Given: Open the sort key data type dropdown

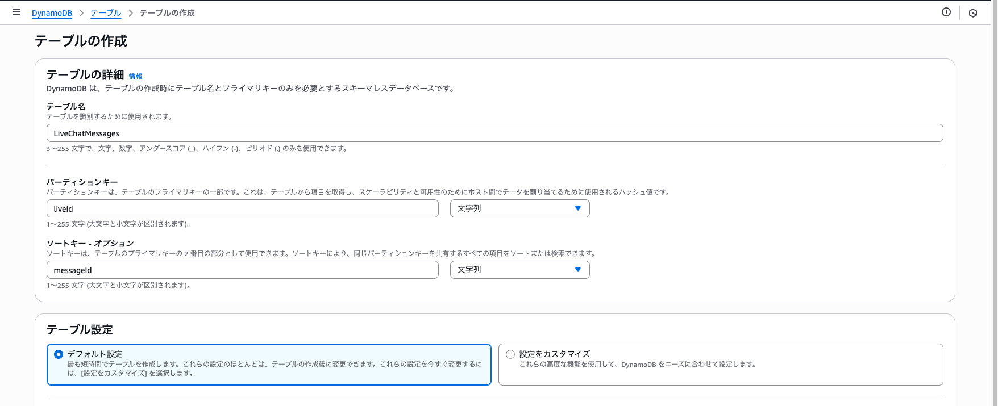Looking at the screenshot, I should point(519,270).
